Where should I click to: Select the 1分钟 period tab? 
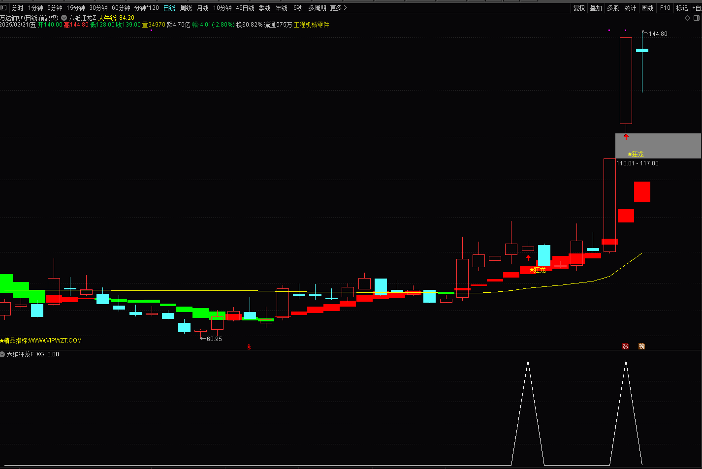35,8
